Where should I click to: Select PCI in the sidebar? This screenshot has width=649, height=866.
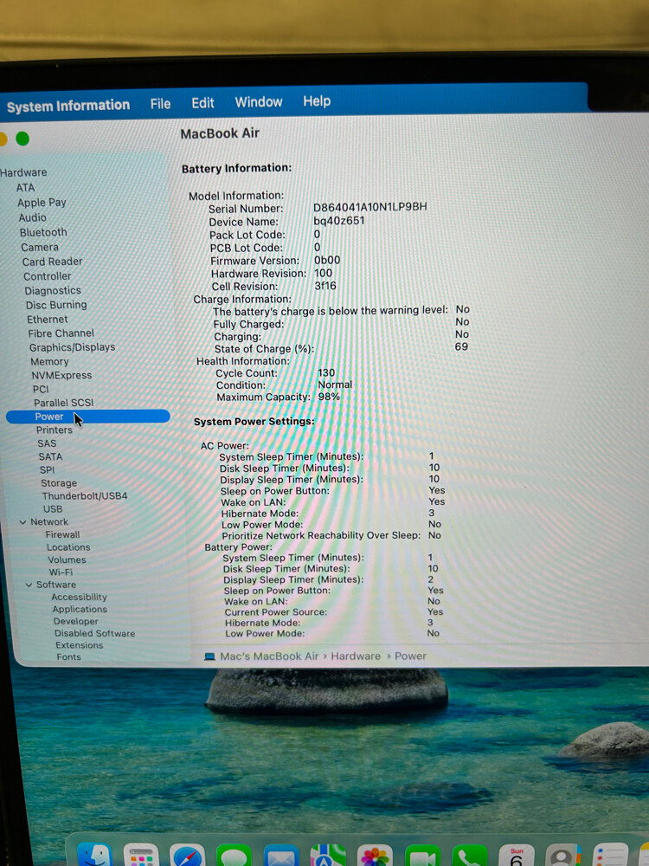(41, 390)
